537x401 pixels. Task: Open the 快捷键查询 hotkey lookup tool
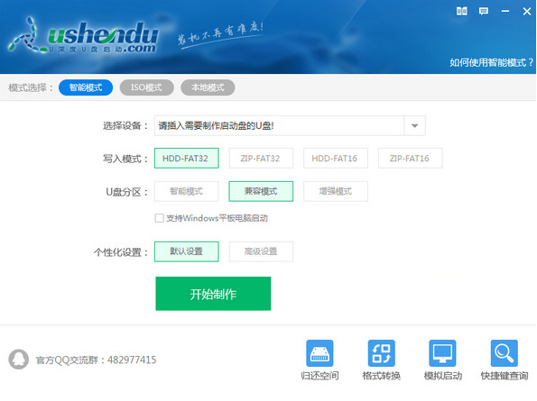505,360
